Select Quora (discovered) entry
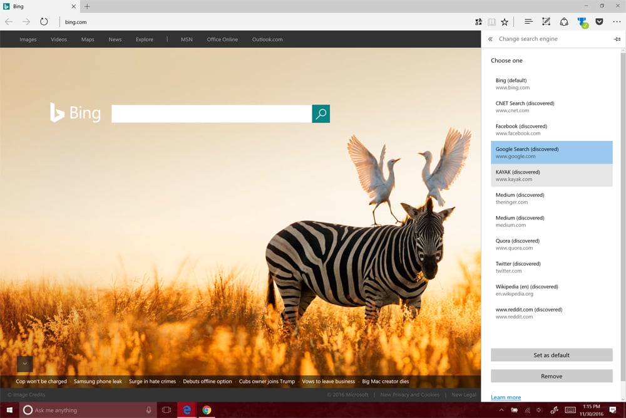The image size is (626, 418). pos(552,244)
